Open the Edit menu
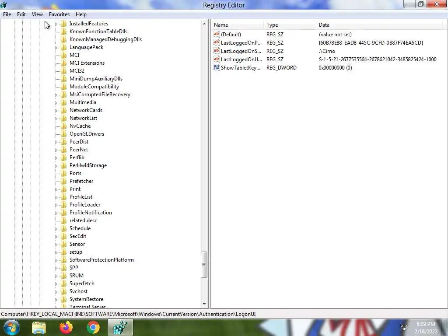 (x=21, y=14)
